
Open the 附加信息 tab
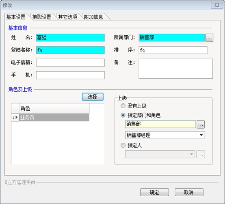pyautogui.click(x=93, y=17)
